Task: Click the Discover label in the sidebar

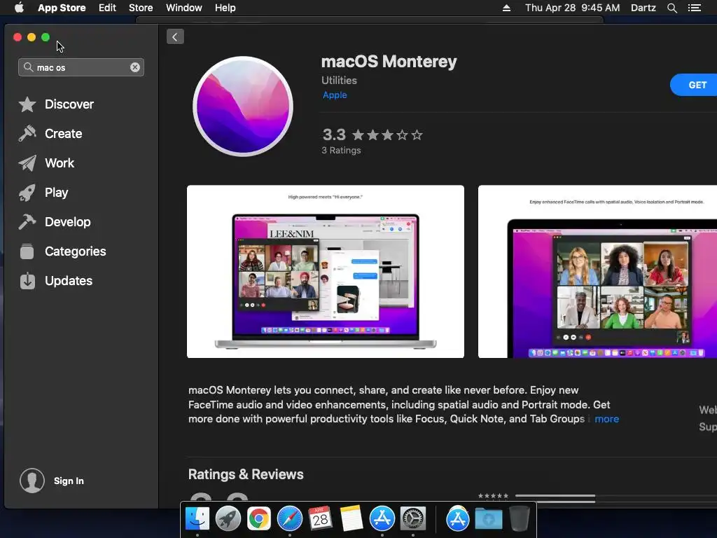Action: click(69, 104)
